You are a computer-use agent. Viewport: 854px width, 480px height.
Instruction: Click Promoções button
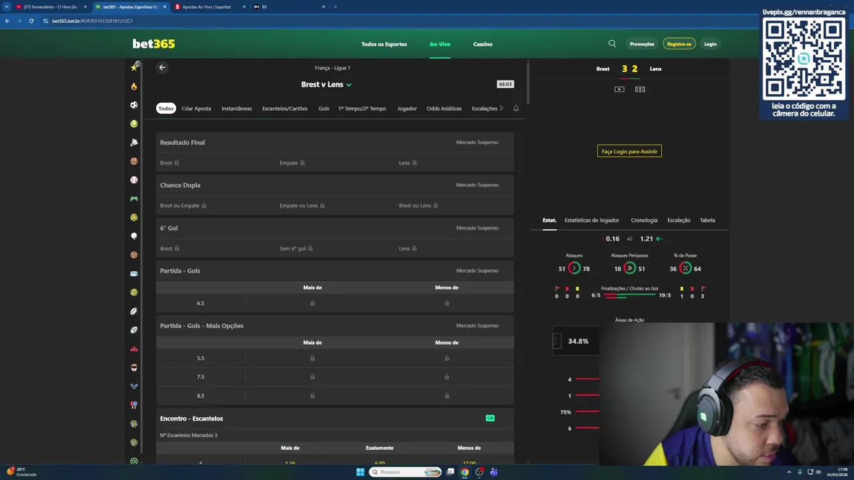pos(642,44)
